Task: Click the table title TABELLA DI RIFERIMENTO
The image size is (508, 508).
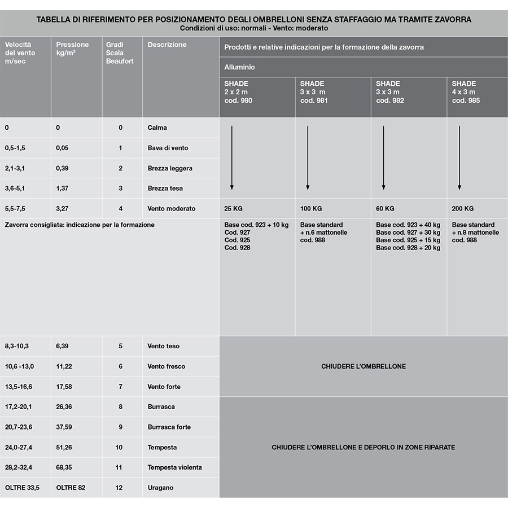Action: click(253, 19)
